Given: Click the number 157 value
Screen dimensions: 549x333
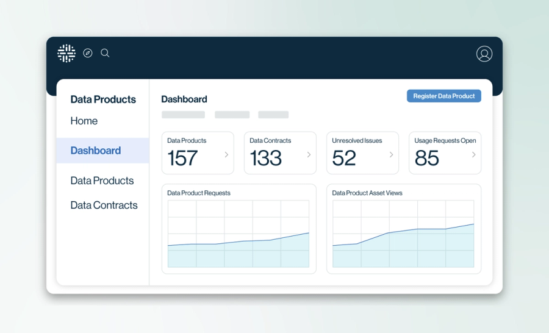Looking at the screenshot, I should [182, 159].
